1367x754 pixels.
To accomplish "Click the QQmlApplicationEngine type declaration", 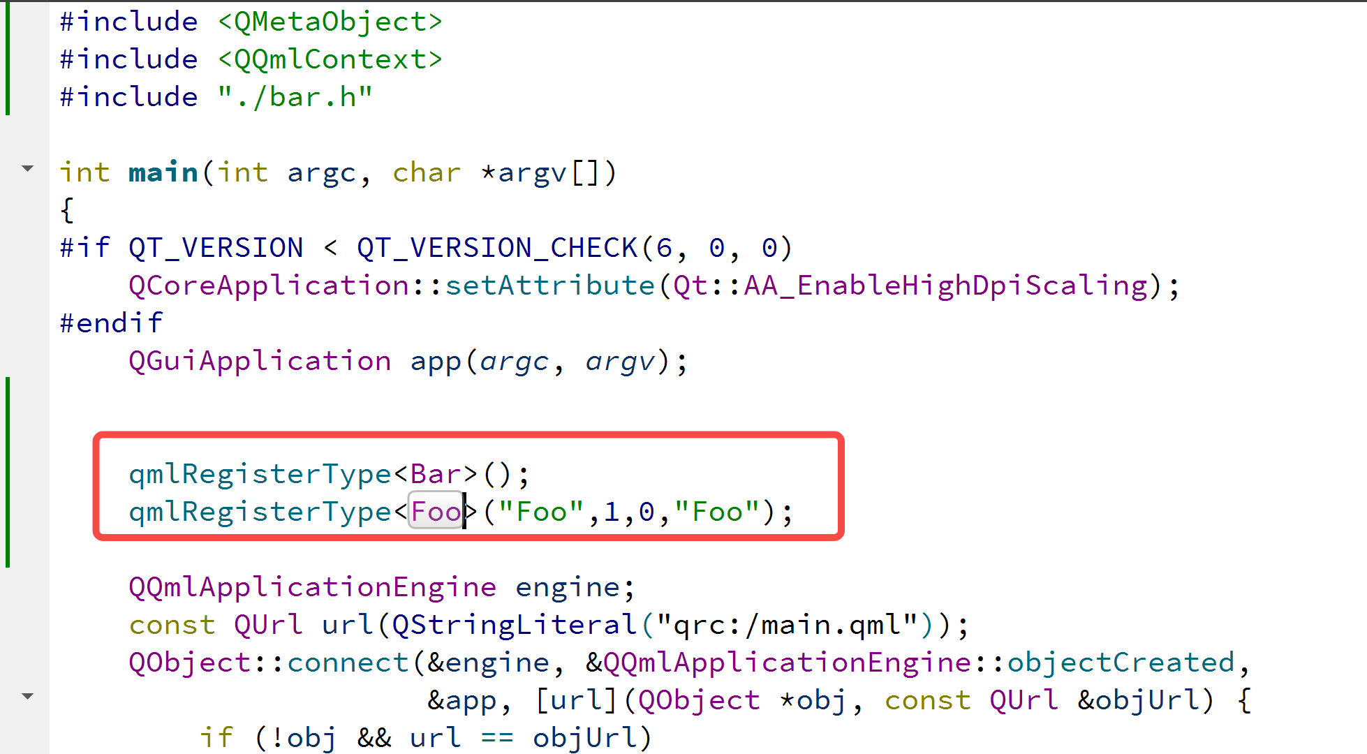I will 312,587.
